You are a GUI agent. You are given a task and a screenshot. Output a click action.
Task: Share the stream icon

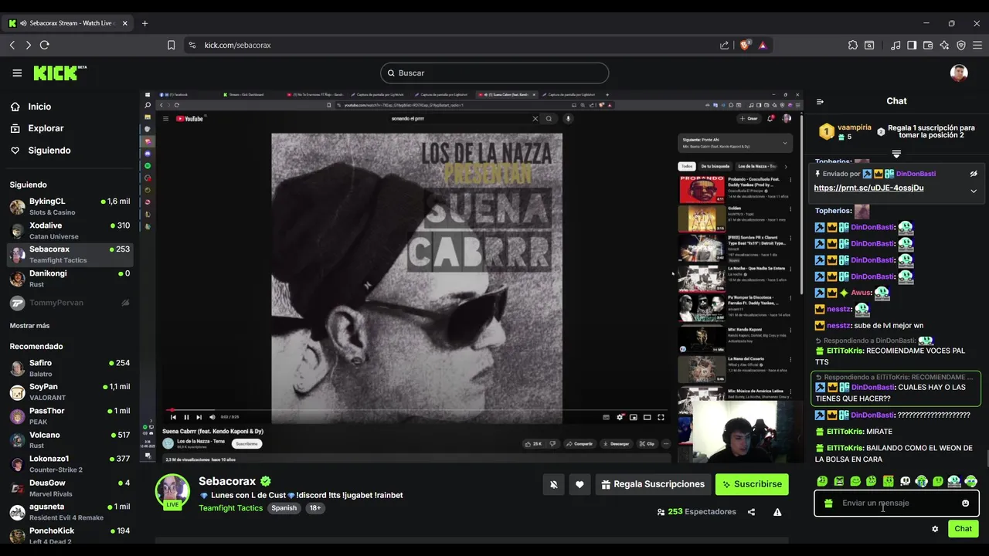(751, 512)
